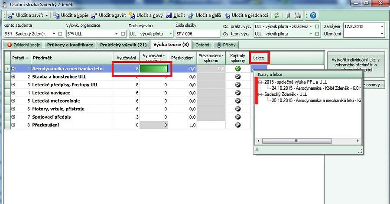Image resolution: width=390 pixels, height=204 pixels.
Task: Click the refresh icon in the toolbar
Action: 277,16
